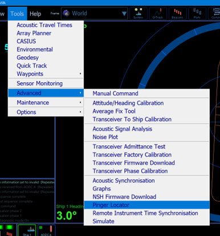Open the Tools menu
Viewport: 220px width, 236px height.
(x=17, y=14)
